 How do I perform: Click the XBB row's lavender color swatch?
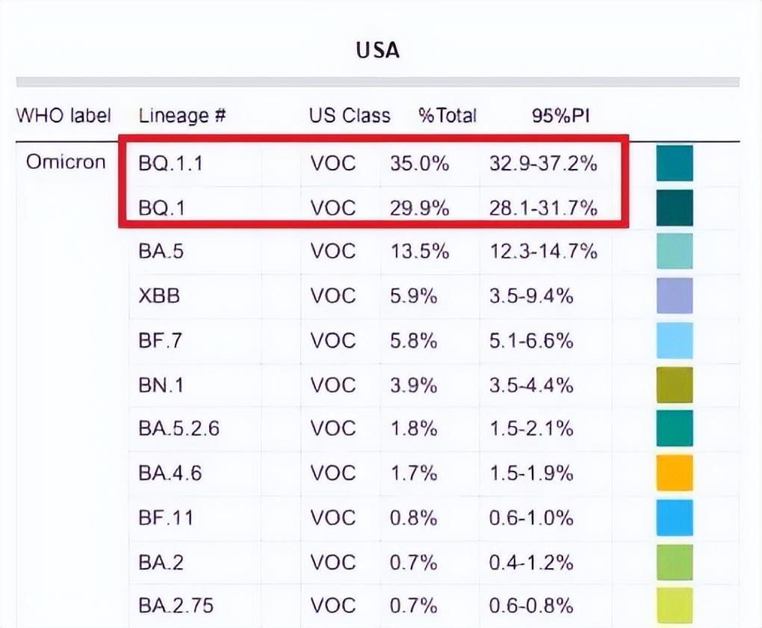click(674, 295)
